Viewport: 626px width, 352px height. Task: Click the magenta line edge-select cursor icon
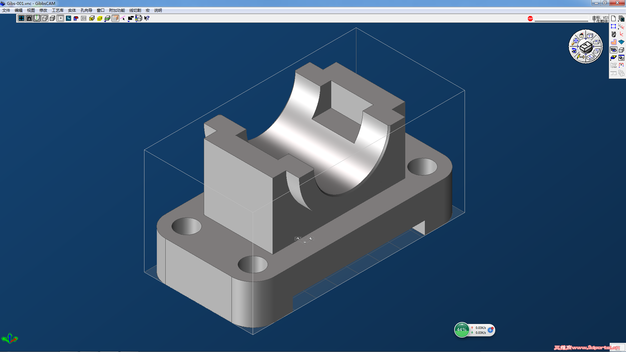point(123,18)
